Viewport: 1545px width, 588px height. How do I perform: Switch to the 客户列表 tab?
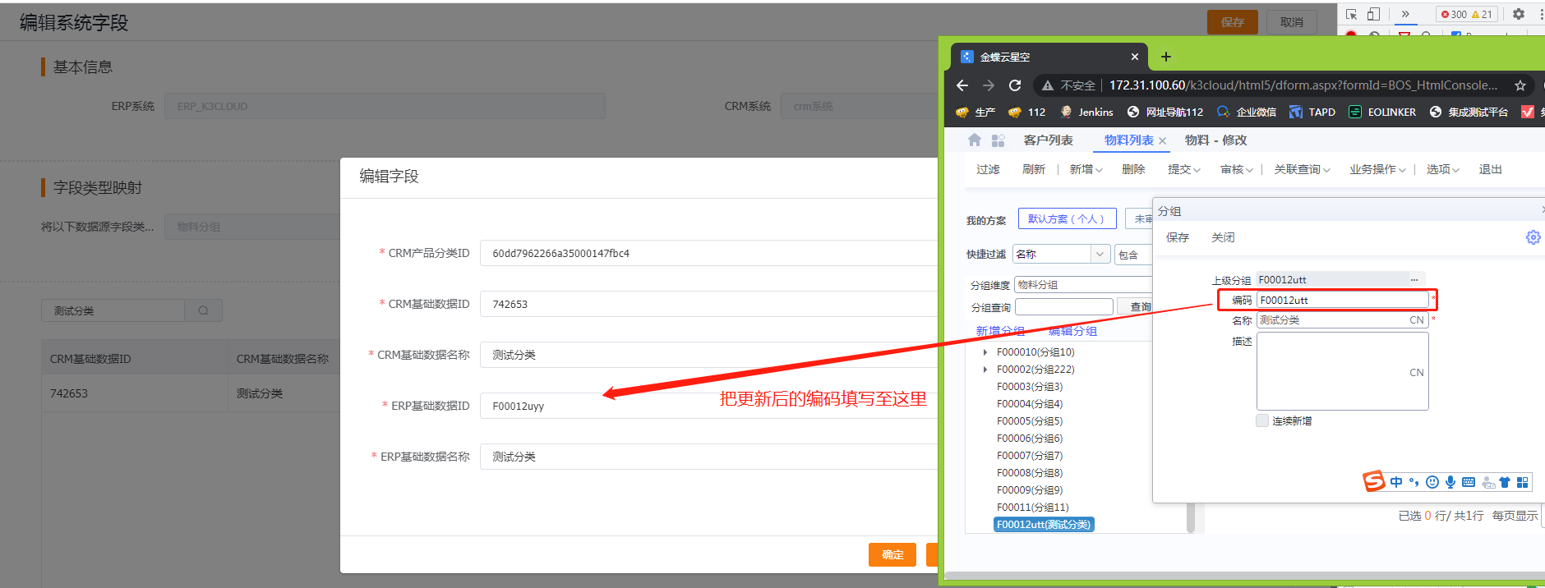coord(1048,140)
